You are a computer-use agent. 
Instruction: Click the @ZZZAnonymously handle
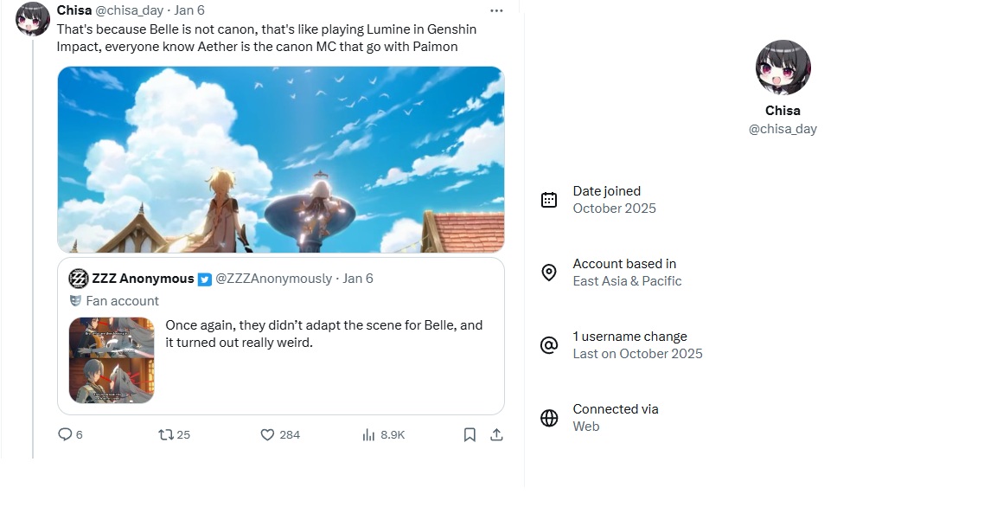tap(273, 279)
